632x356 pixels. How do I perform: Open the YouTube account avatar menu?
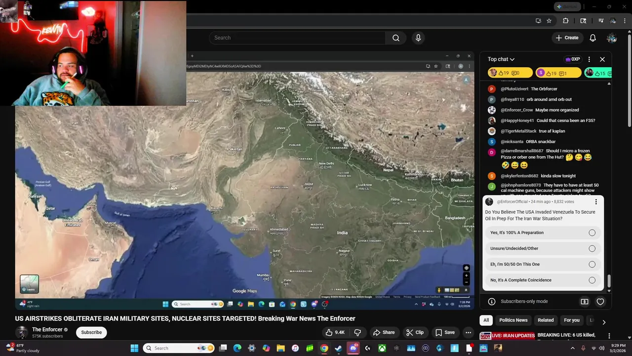pos(612,38)
